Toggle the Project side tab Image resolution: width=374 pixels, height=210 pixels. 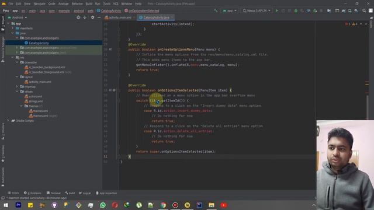3,23
